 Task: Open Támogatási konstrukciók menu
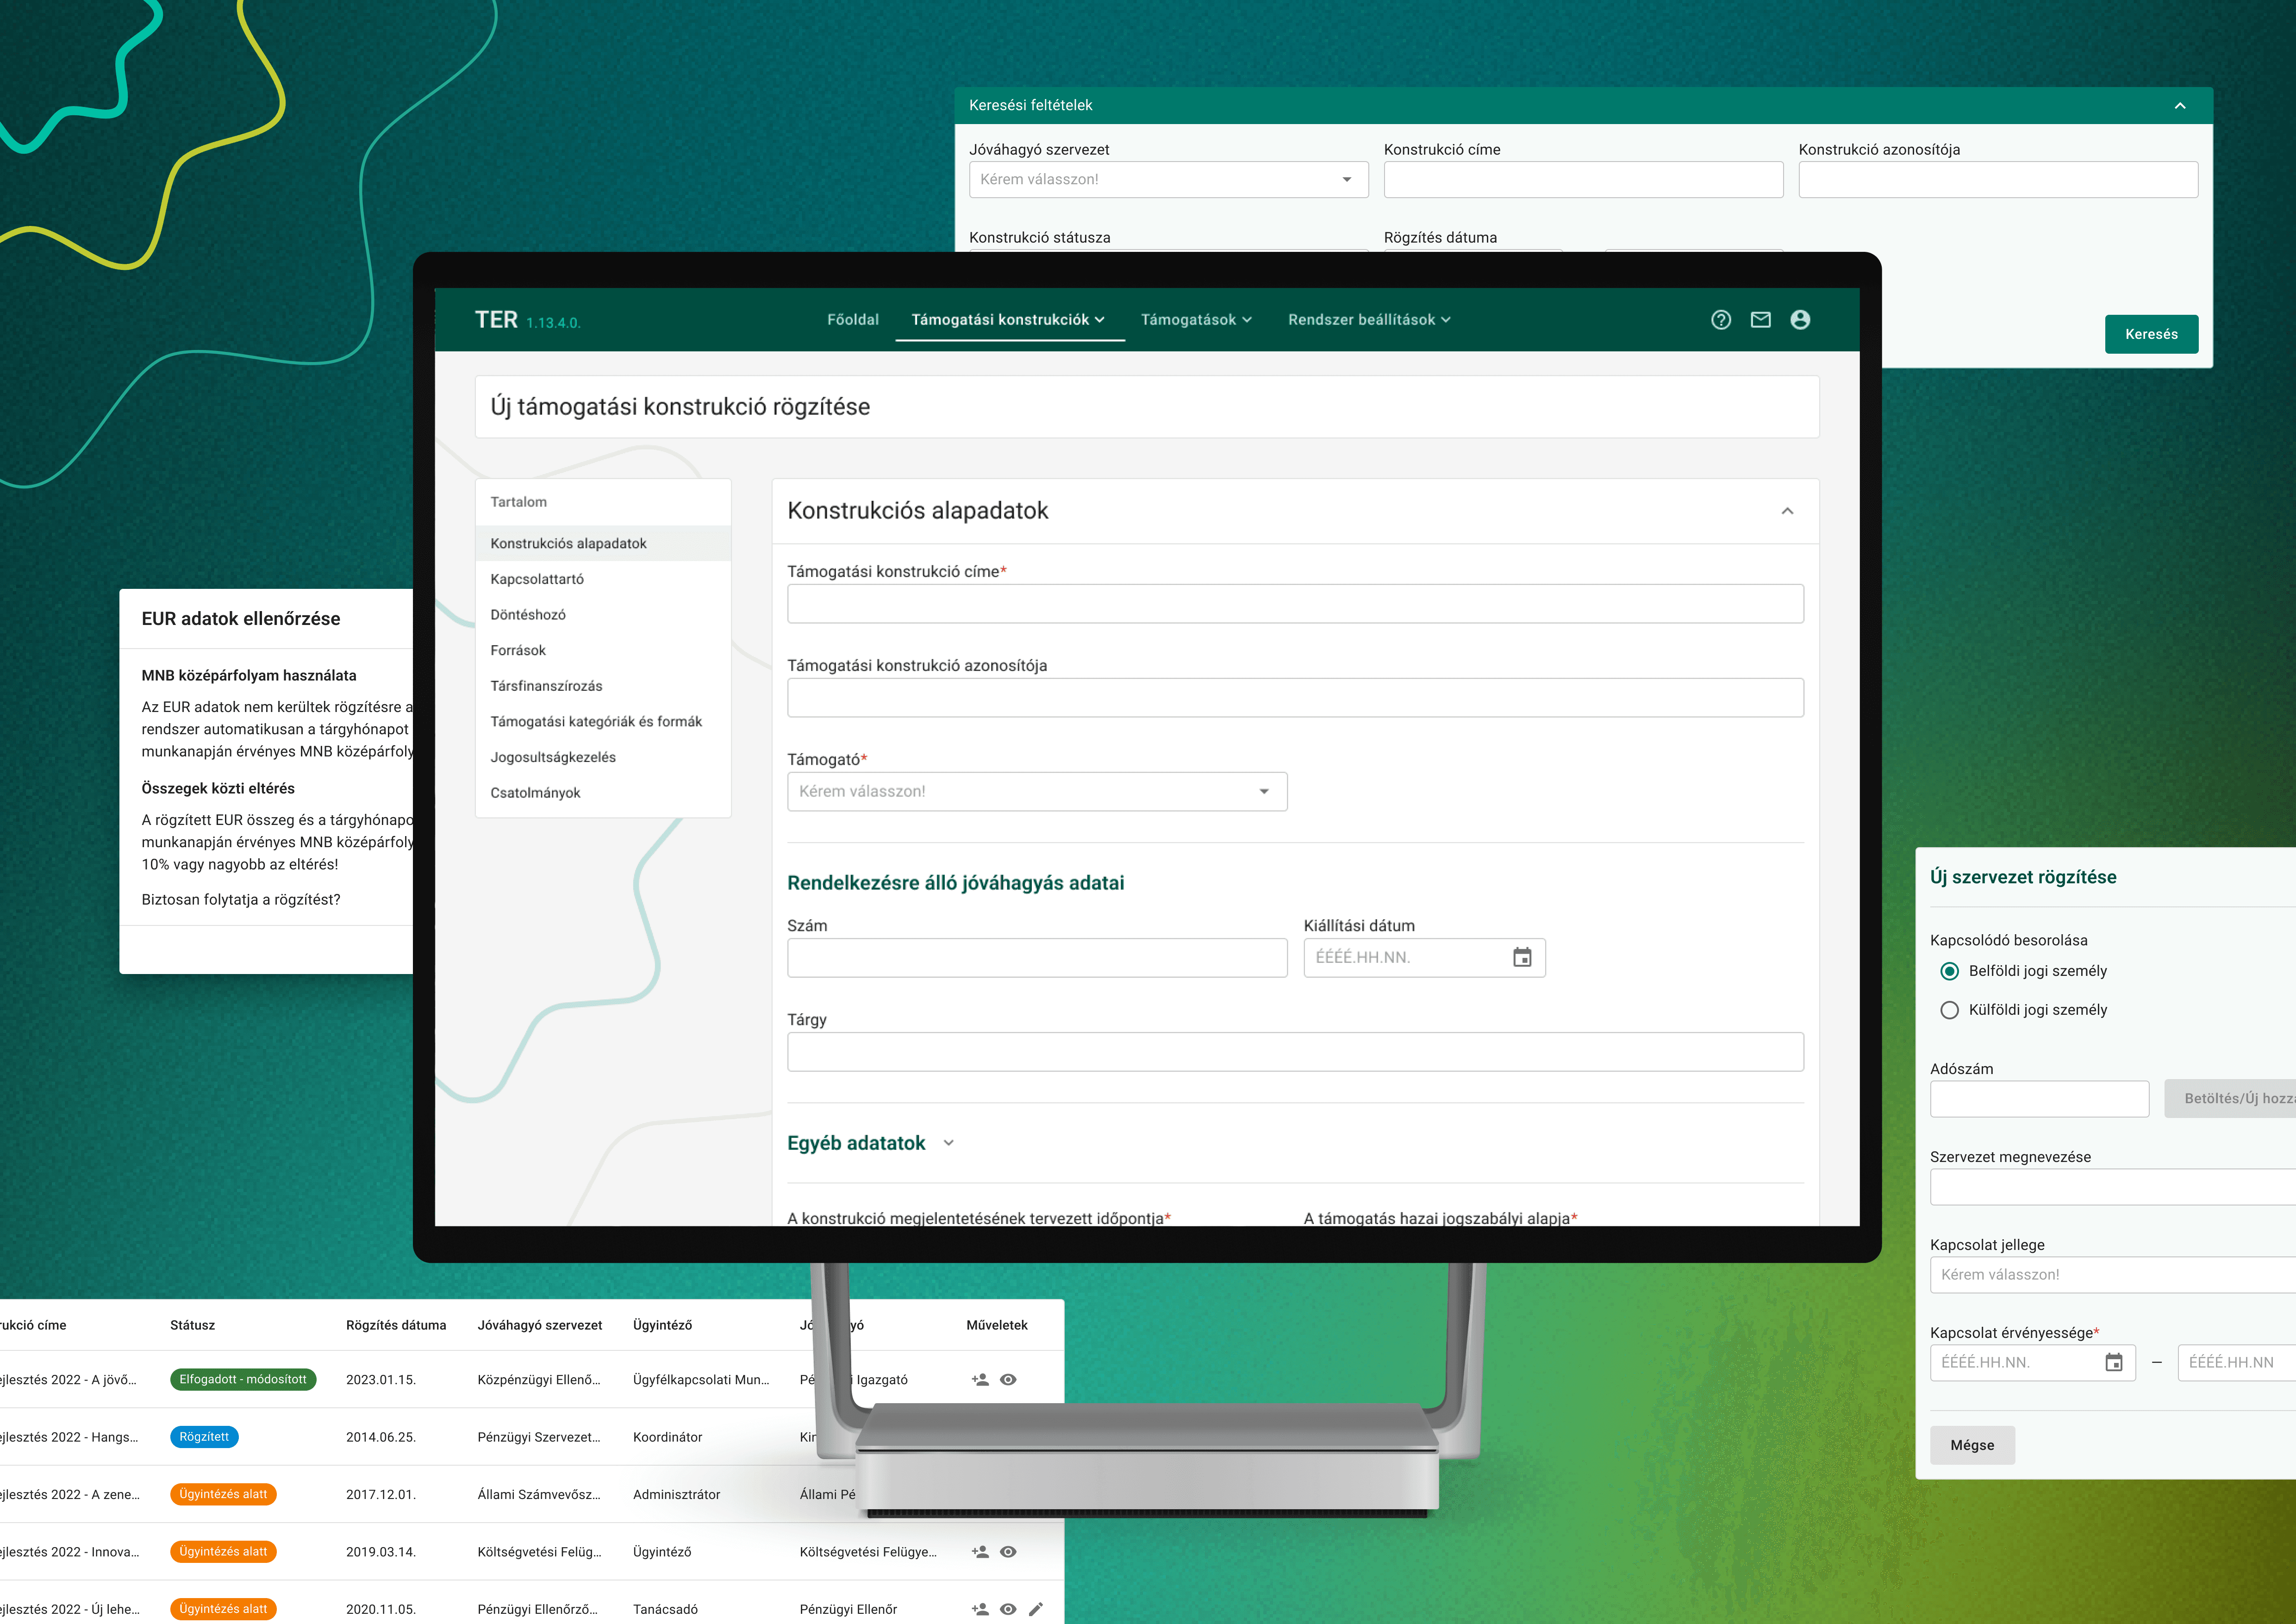[1008, 320]
